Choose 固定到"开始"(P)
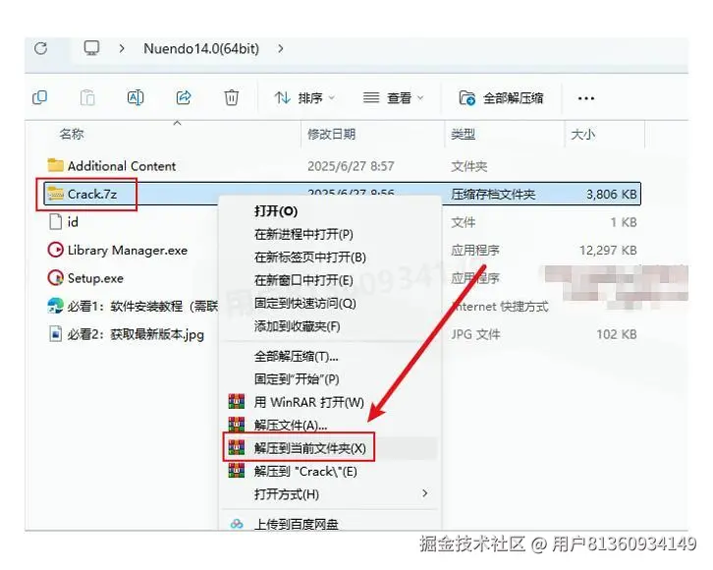 click(x=297, y=379)
